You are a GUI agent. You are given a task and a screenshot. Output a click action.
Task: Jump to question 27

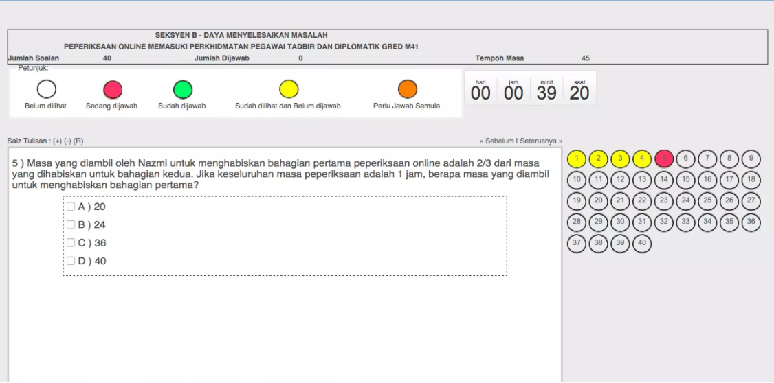click(751, 201)
